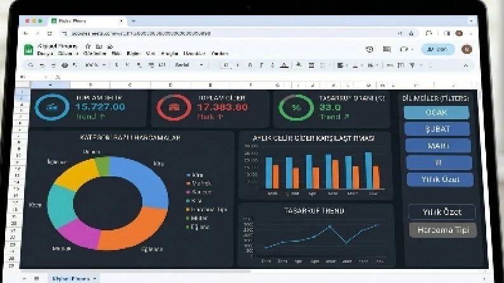
Task: Toggle bold formatting
Action: coord(250,65)
